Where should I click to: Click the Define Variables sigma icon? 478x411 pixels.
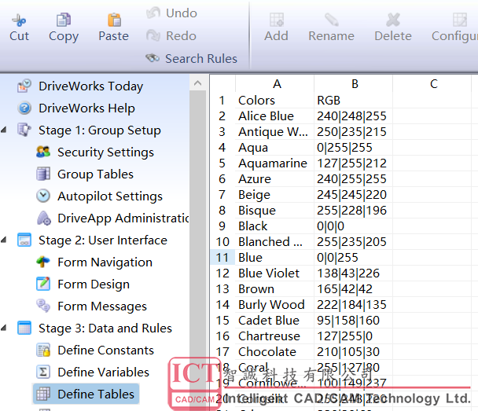pos(43,372)
